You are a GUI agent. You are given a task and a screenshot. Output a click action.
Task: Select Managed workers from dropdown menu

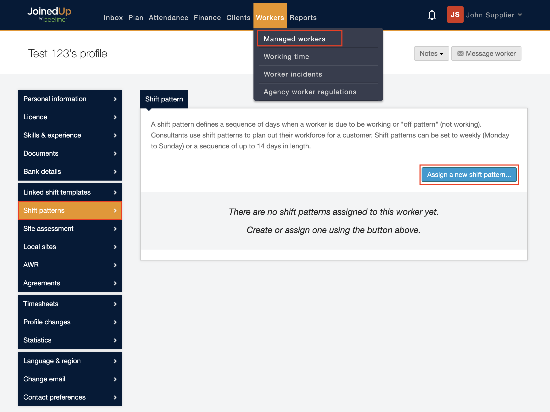click(294, 39)
